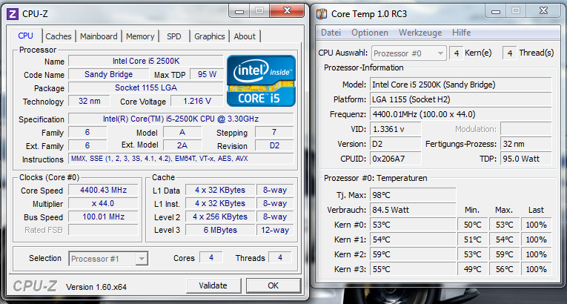Image resolution: width=567 pixels, height=304 pixels.
Task: Click the TDP value 95.0 Watt
Action: (526, 159)
